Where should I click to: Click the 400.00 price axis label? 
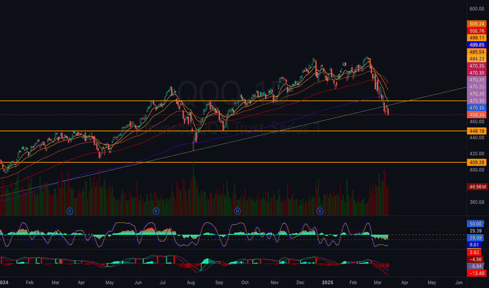tap(477, 170)
